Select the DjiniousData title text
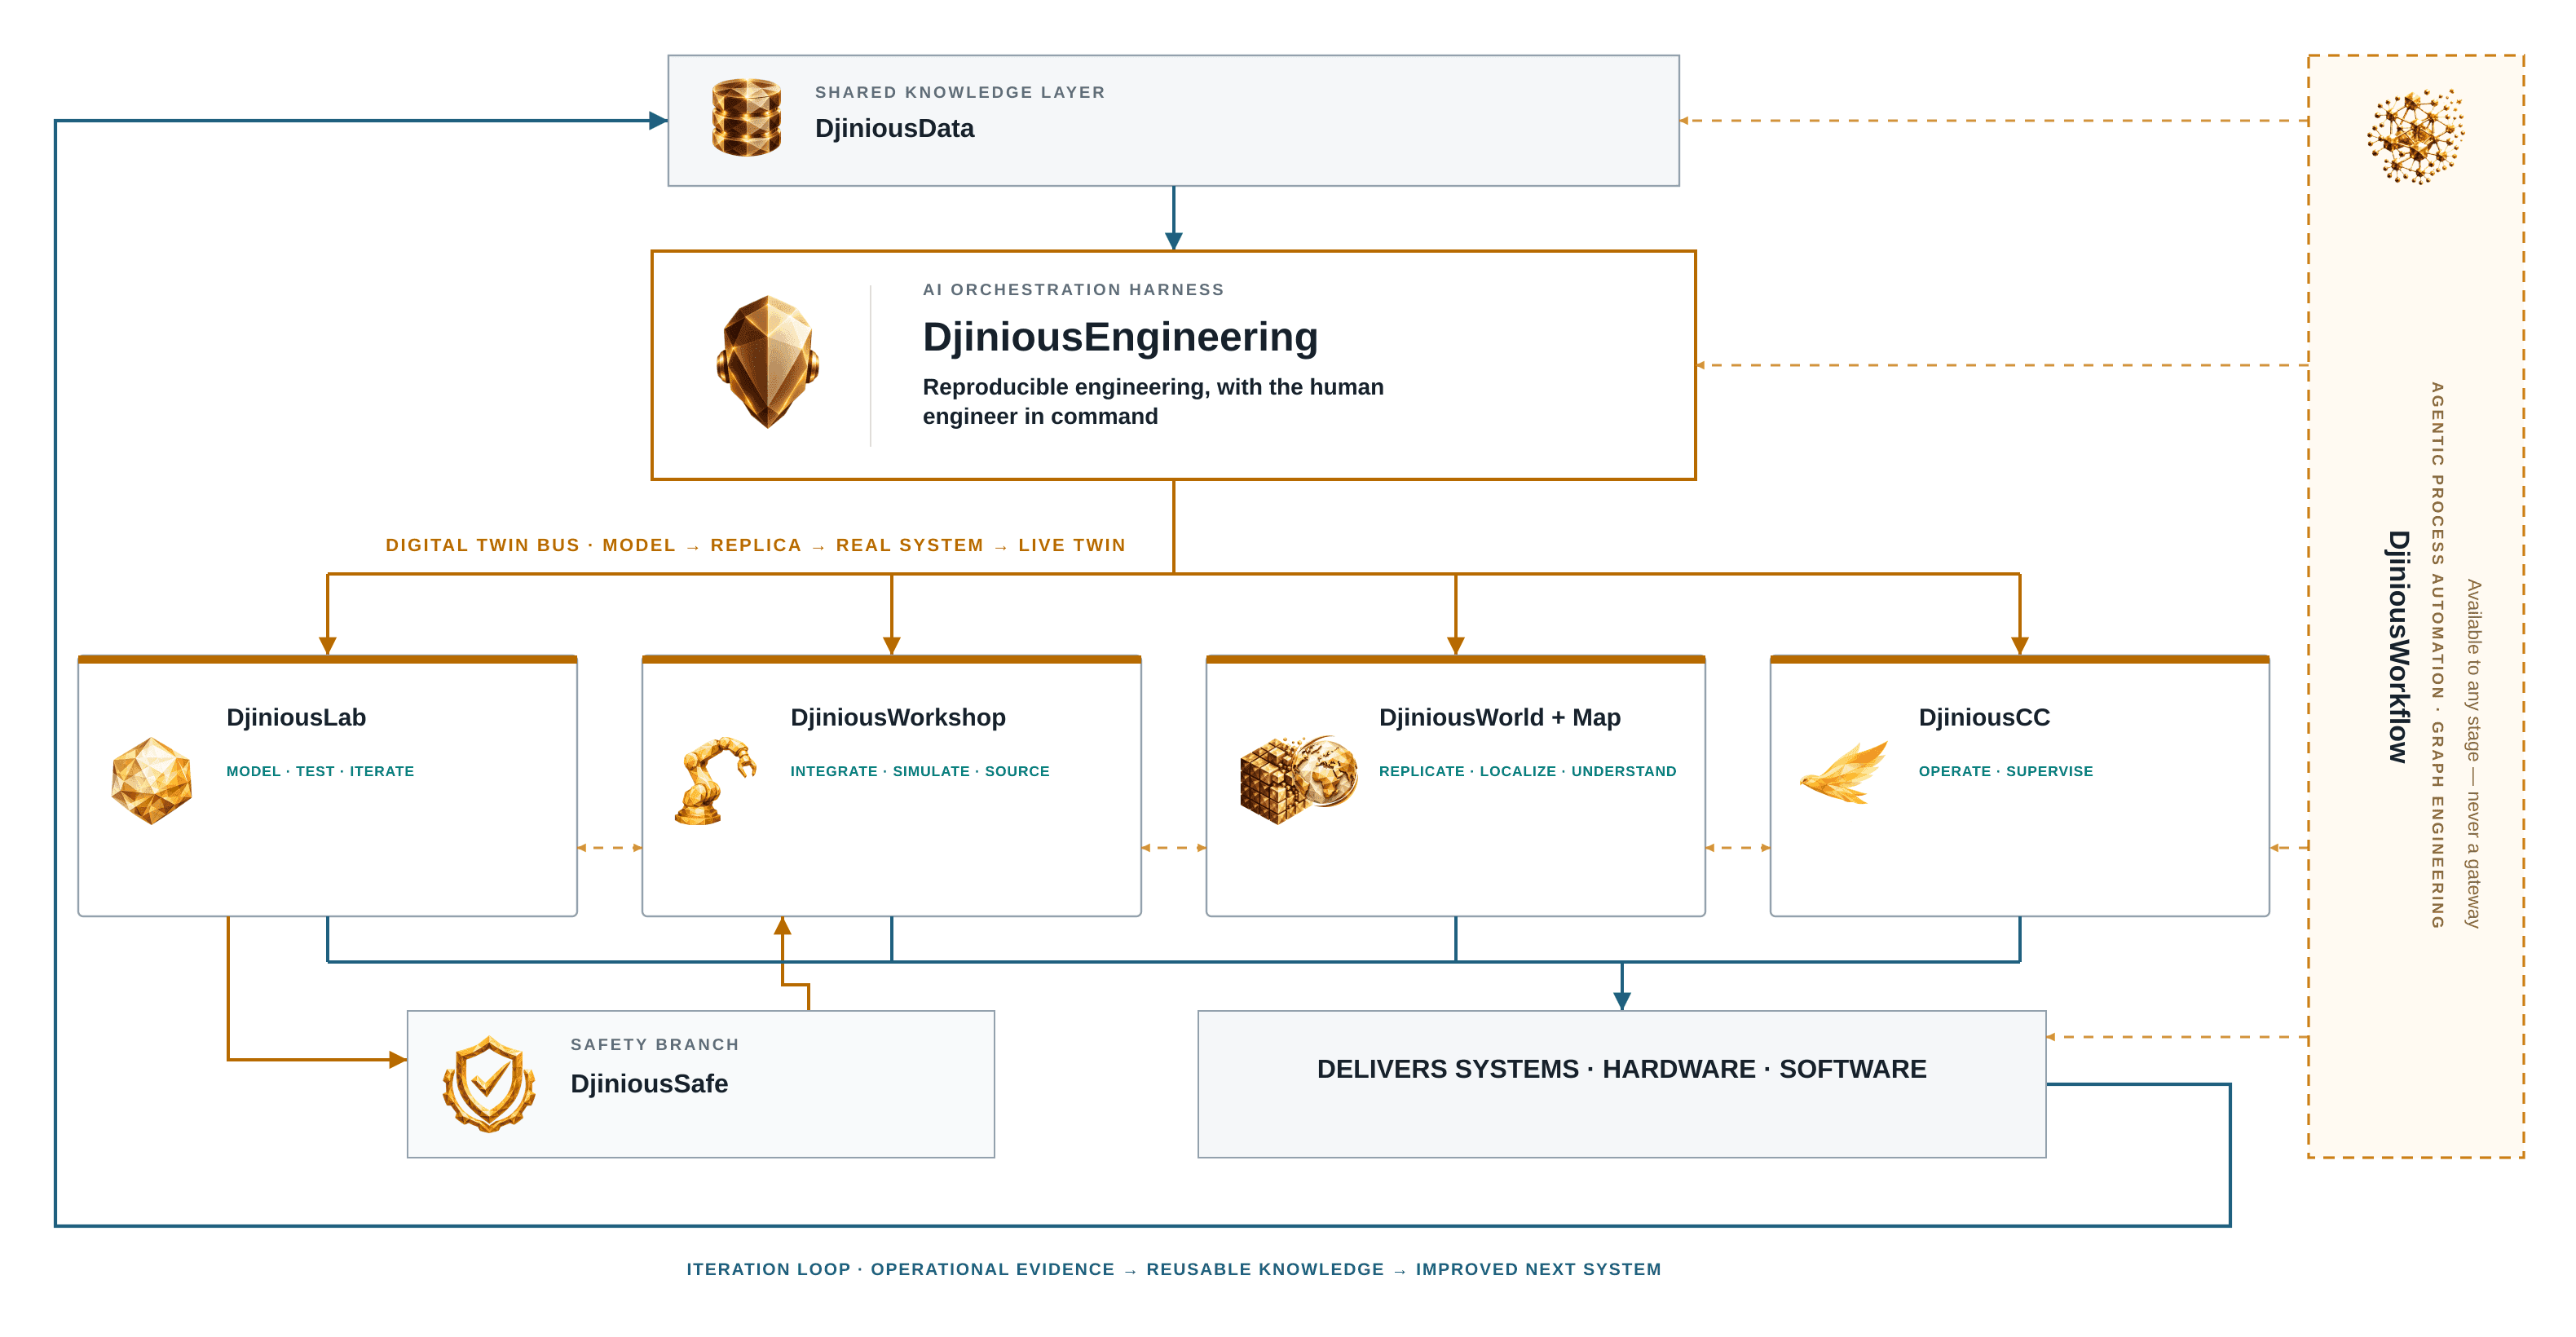The width and height of the screenshot is (2576, 1337). click(894, 129)
